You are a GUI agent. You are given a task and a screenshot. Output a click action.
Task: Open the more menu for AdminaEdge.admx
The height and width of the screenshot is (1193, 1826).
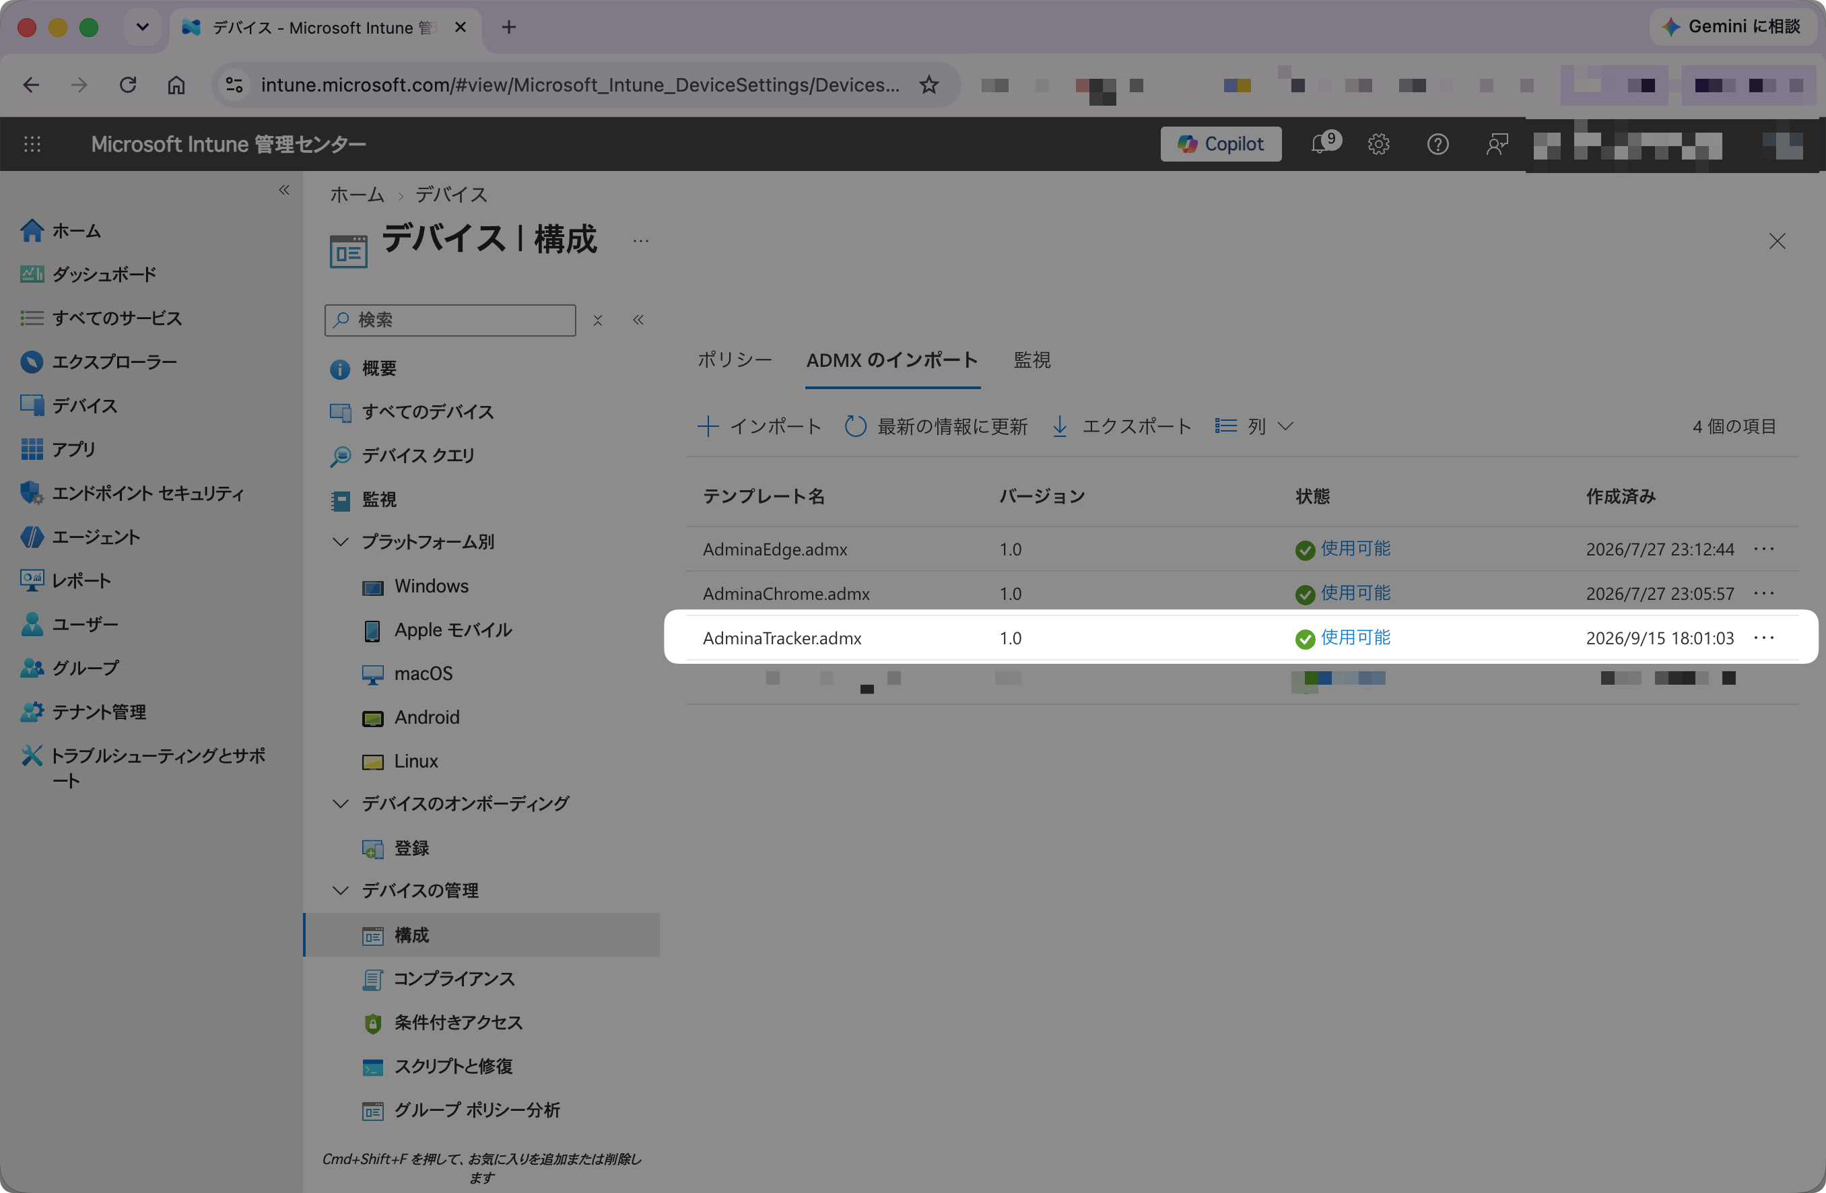pyautogui.click(x=1764, y=549)
